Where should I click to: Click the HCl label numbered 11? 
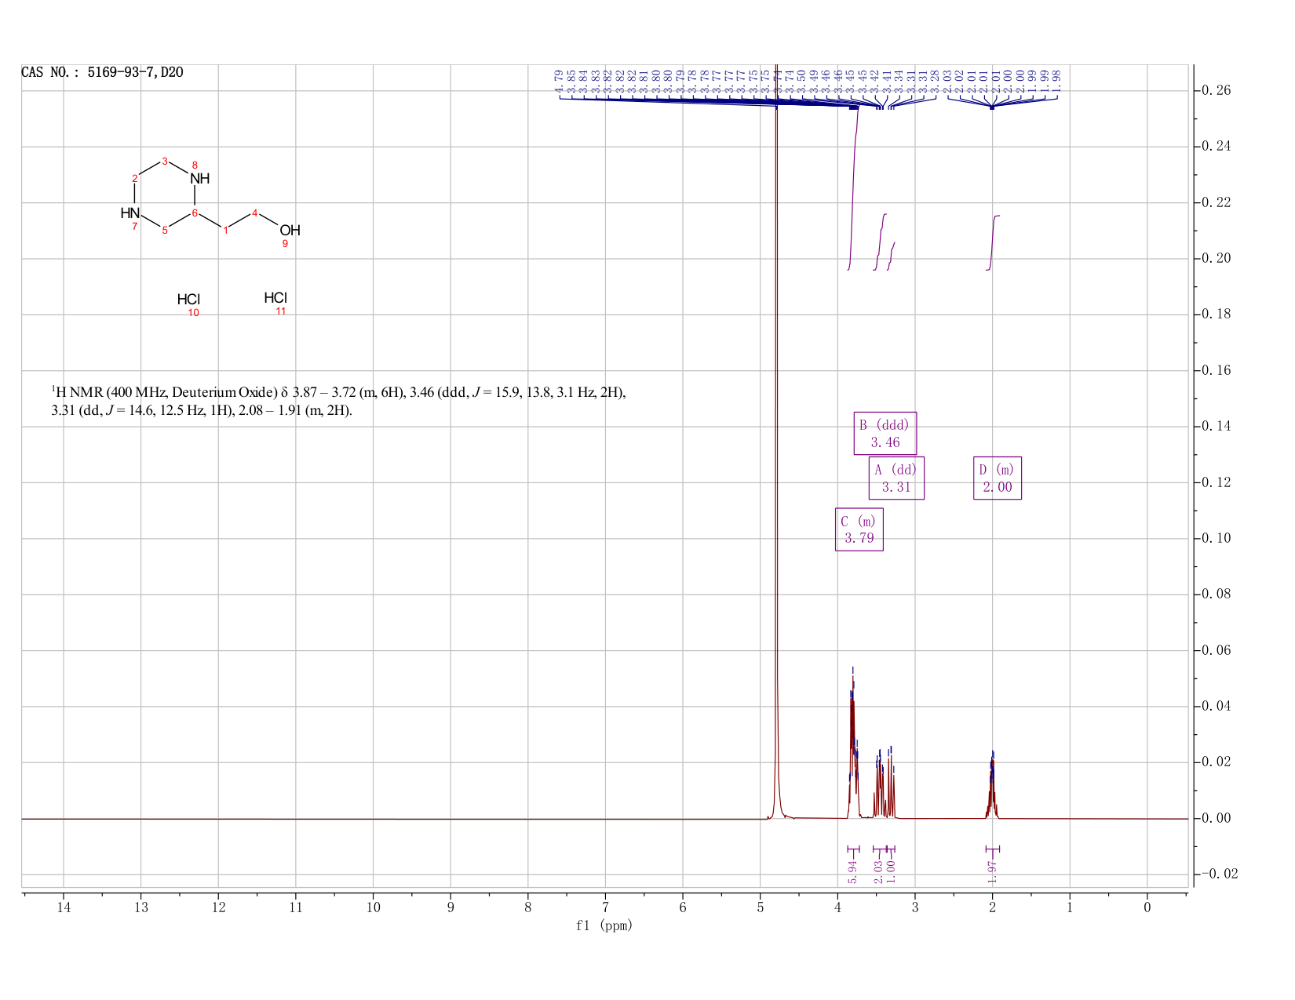[x=275, y=298]
